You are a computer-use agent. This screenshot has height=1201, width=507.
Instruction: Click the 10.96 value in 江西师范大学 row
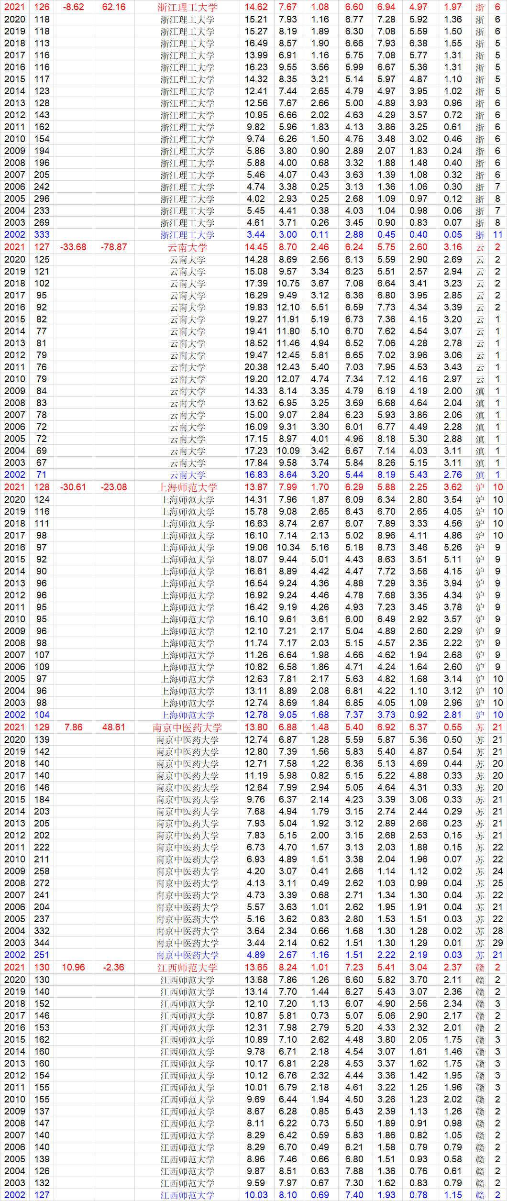(x=73, y=968)
